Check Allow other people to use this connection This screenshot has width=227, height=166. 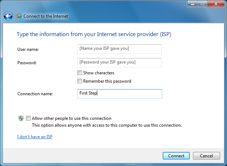pyautogui.click(x=29, y=118)
